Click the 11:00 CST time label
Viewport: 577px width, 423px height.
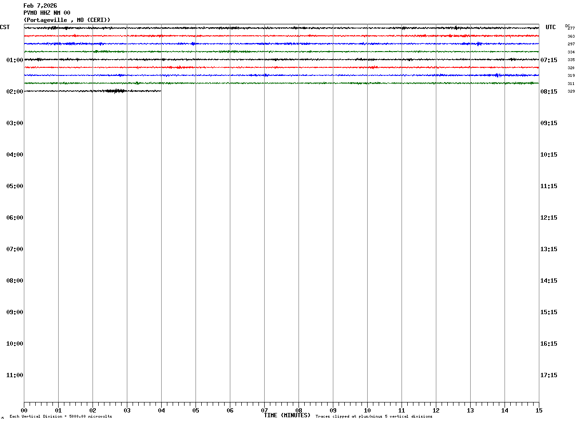(x=15, y=375)
